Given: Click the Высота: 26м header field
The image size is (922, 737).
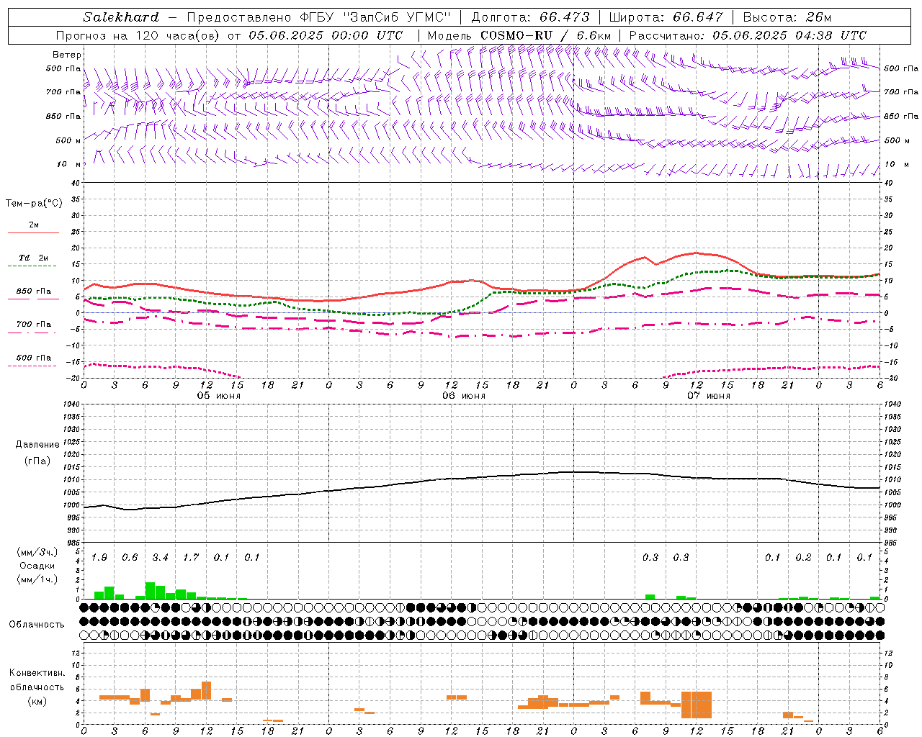Looking at the screenshot, I should coord(787,17).
